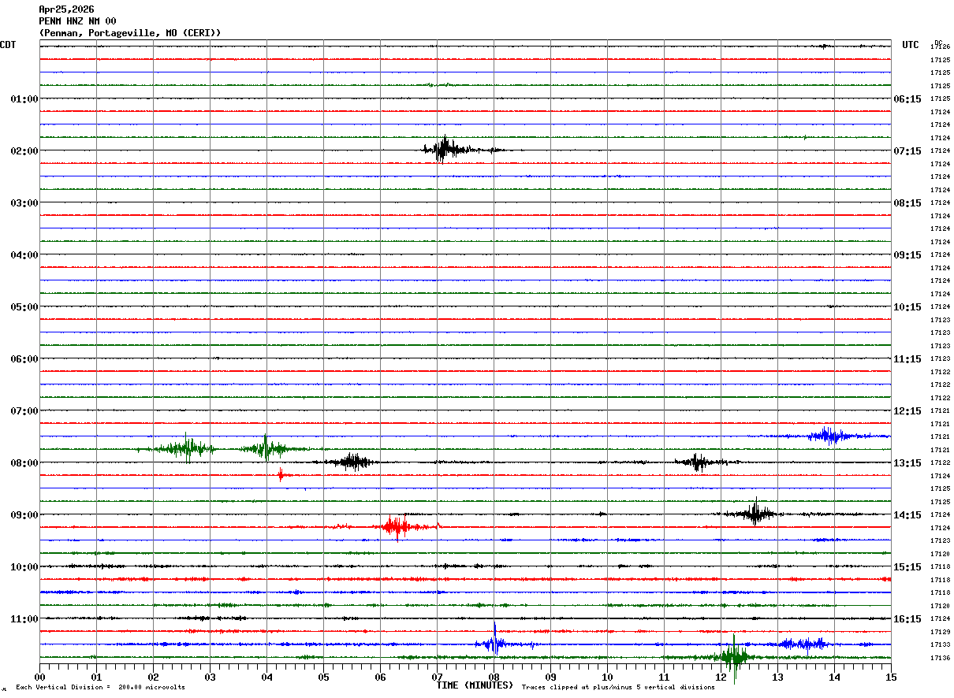Click minute tick label 02 on time axis
This screenshot has height=698, width=954.
tap(153, 678)
